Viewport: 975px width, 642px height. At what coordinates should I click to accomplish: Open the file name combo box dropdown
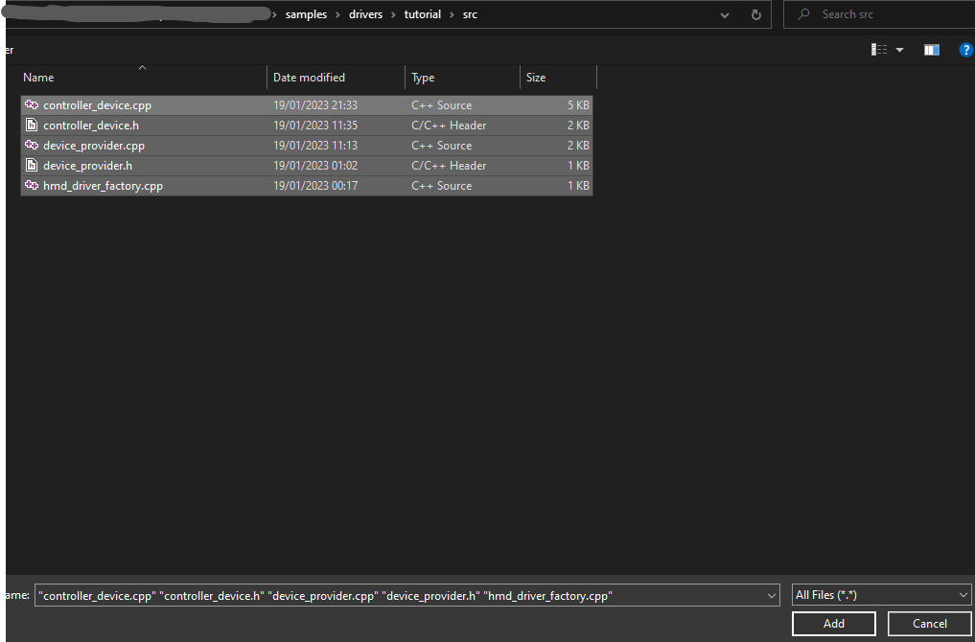click(x=771, y=595)
